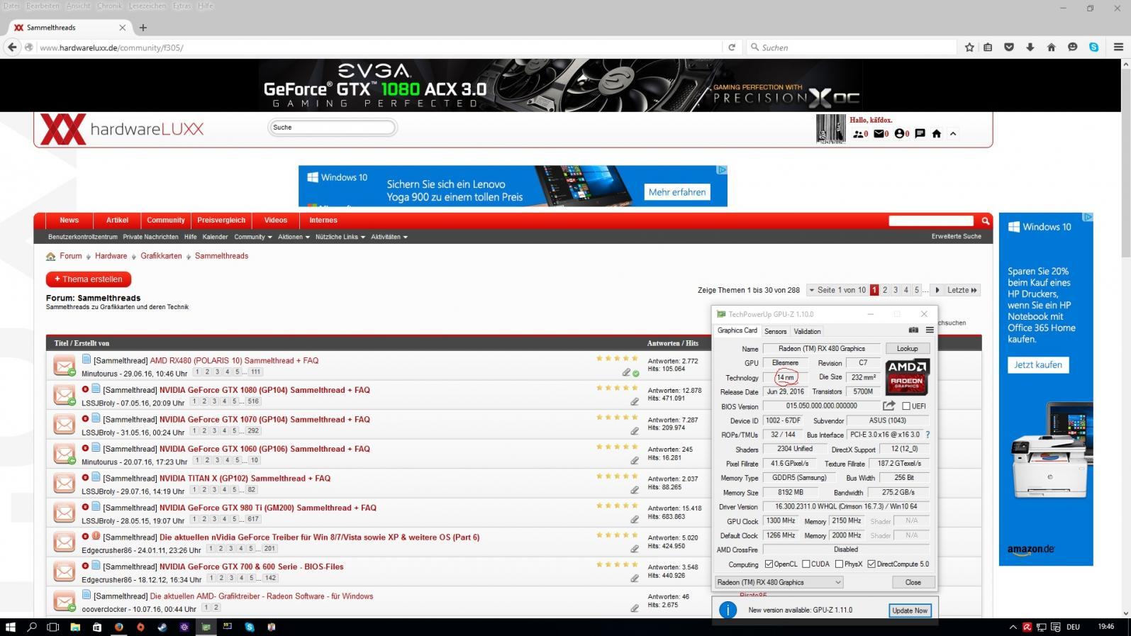Expand the Aktivitäten dropdown

[x=389, y=237]
